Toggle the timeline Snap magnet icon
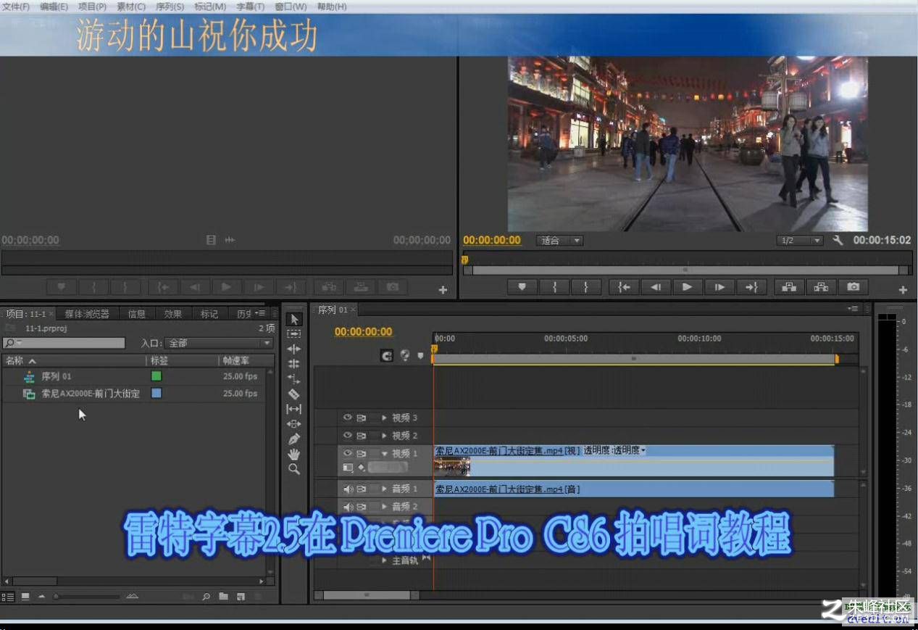918x630 pixels. [387, 355]
